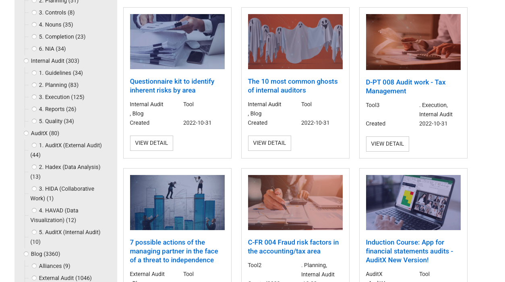
Task: Open 'D-PT 008 Audit work - Tax Management' link
Action: [x=406, y=86]
